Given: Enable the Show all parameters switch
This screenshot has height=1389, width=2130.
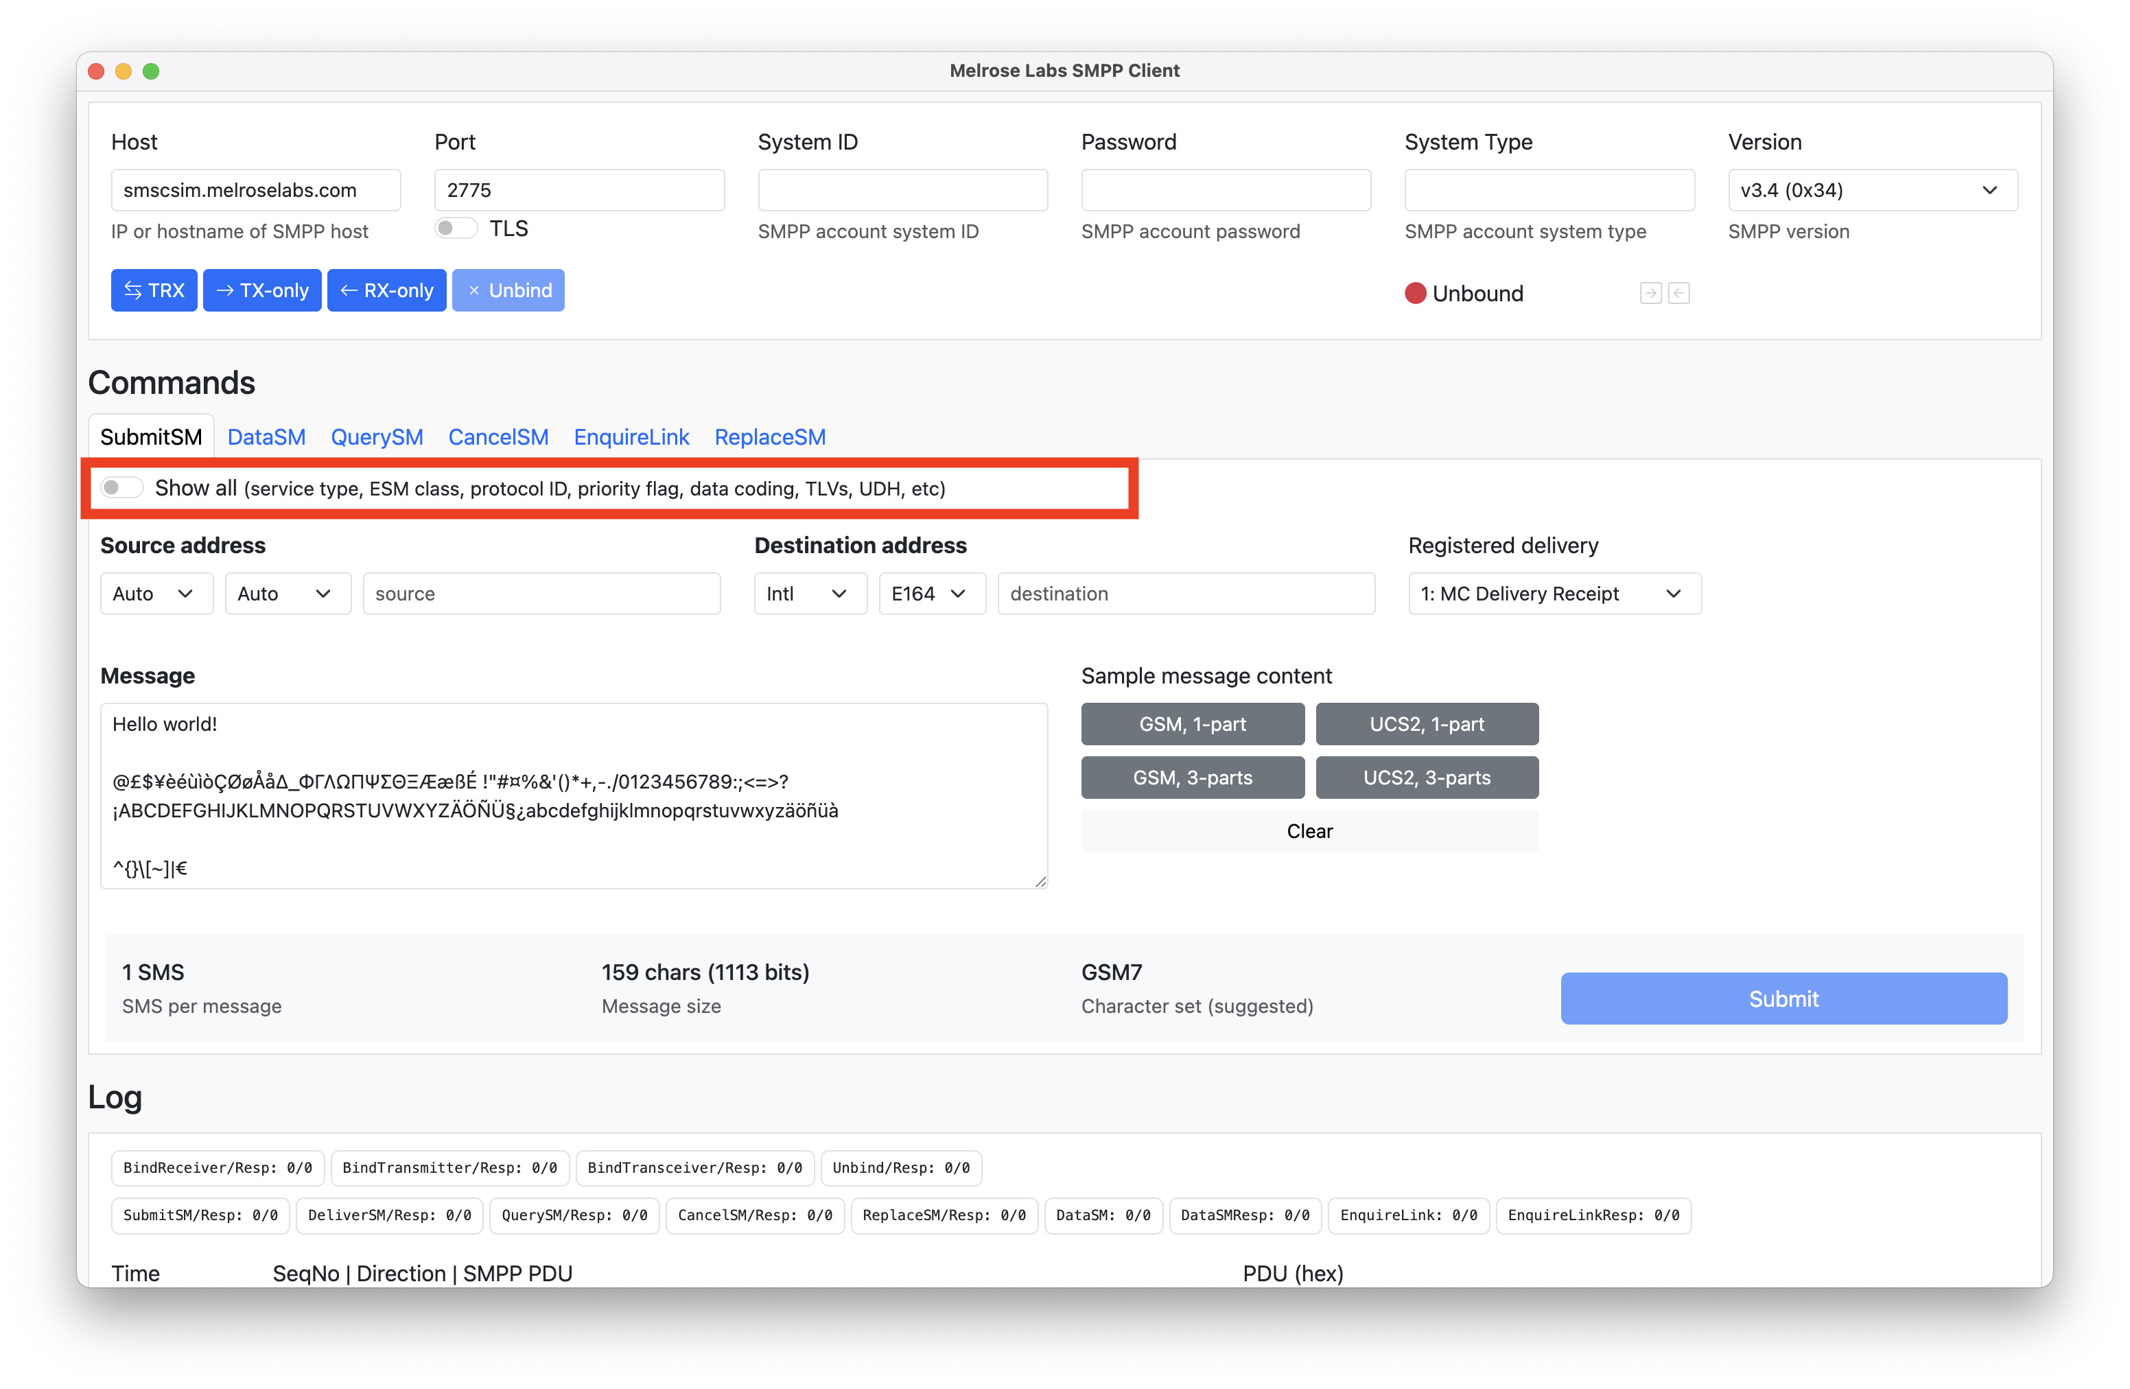Looking at the screenshot, I should (121, 488).
